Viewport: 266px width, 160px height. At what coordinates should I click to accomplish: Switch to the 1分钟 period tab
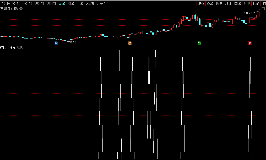tap(6, 3)
